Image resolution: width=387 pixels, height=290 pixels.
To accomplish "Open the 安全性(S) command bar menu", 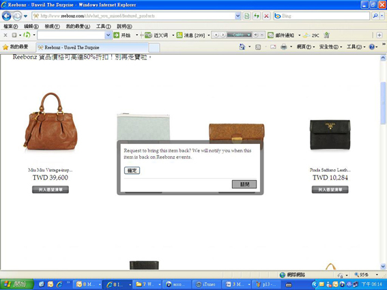I will tap(330, 47).
